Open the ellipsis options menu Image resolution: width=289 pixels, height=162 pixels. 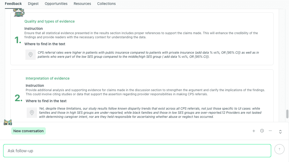tap(270, 131)
